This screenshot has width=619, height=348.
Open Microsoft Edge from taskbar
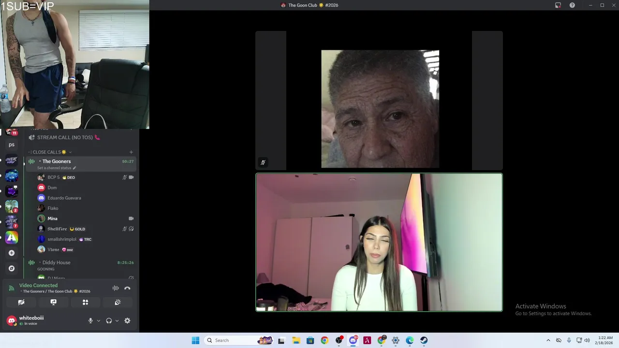point(410,340)
